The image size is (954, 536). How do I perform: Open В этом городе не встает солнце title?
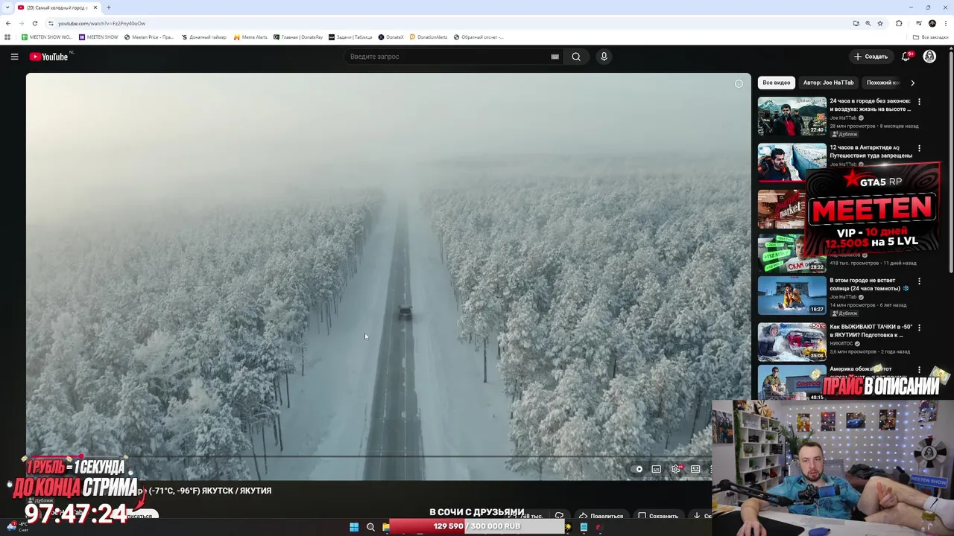[869, 284]
